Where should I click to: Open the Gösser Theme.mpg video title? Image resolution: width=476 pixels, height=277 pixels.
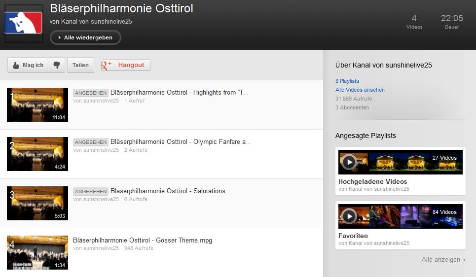(143, 241)
